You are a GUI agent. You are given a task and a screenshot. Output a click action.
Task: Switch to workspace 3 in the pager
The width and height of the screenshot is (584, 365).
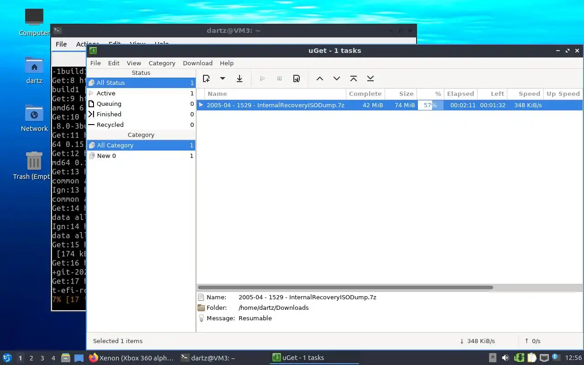(x=42, y=358)
